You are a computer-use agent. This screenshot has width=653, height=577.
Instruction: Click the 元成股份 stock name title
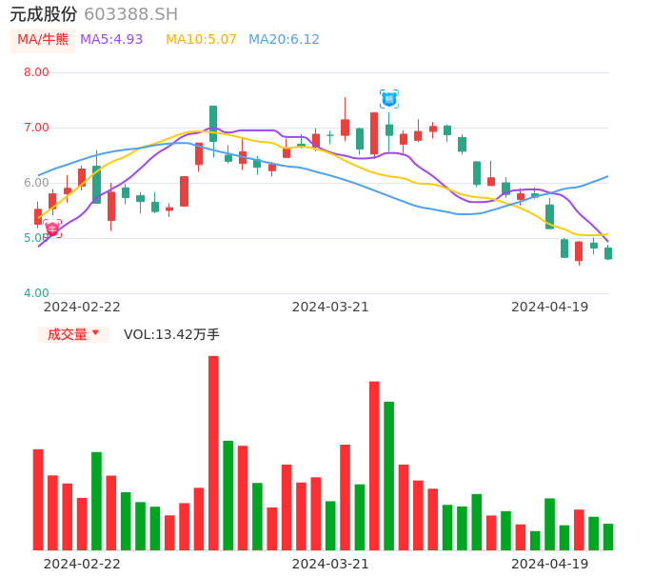point(44,14)
